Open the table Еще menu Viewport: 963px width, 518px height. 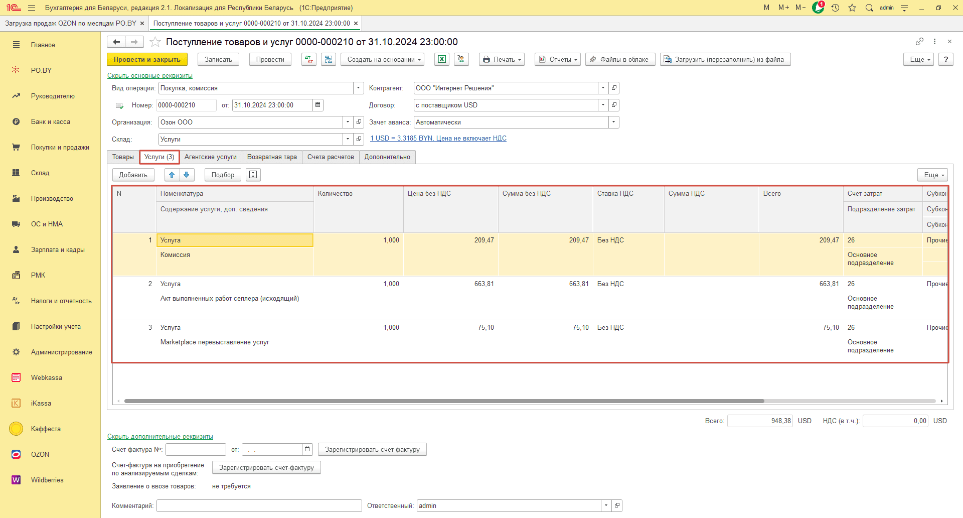pos(932,175)
